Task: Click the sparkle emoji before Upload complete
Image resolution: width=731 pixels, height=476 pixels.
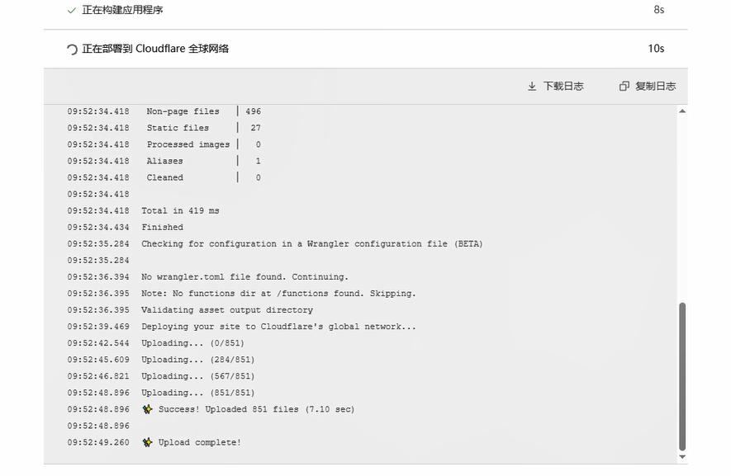Action: [x=147, y=442]
